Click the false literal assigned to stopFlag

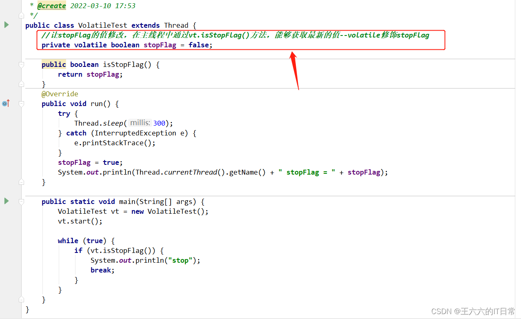[199, 45]
